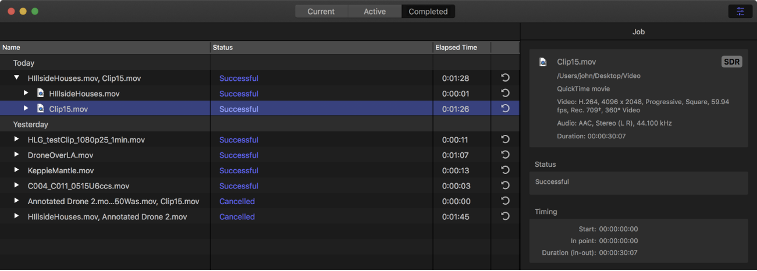Expand the Clip15.mov sub-job
Image resolution: width=757 pixels, height=271 pixels.
(x=26, y=109)
